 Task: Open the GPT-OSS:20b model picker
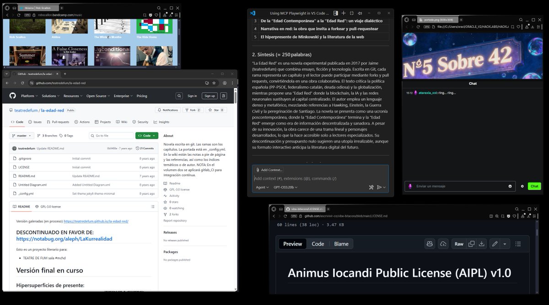pos(285,187)
